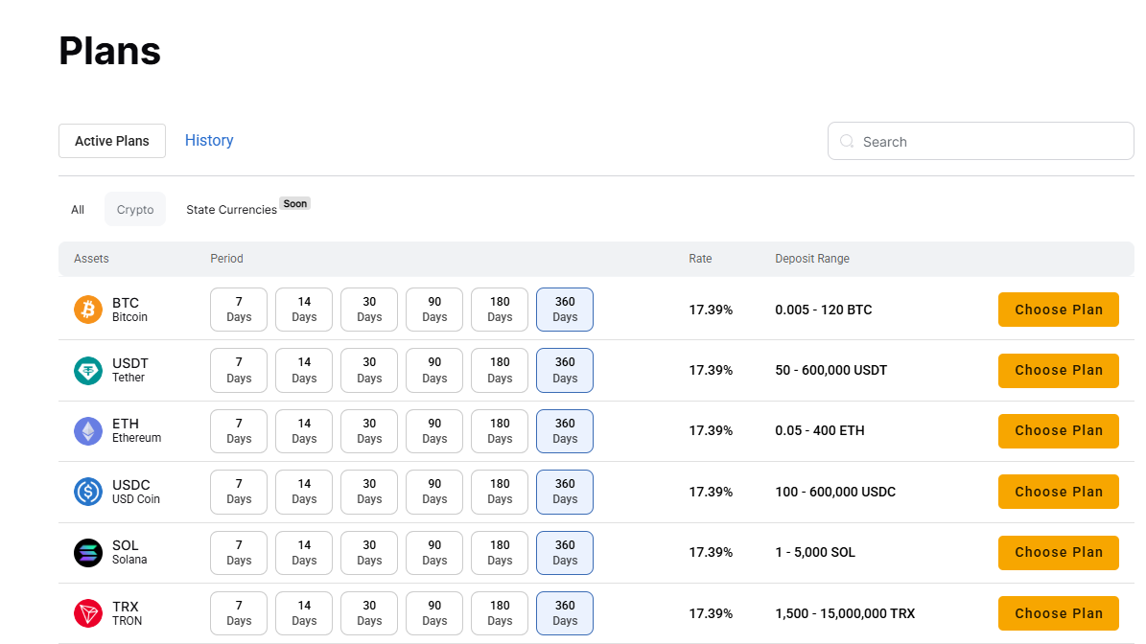Select 180 Days period for SOL
Screen dimensions: 1146x644
point(500,553)
